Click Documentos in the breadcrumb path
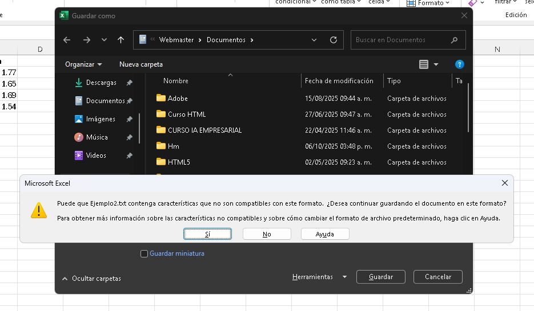This screenshot has width=534, height=311. 226,40
